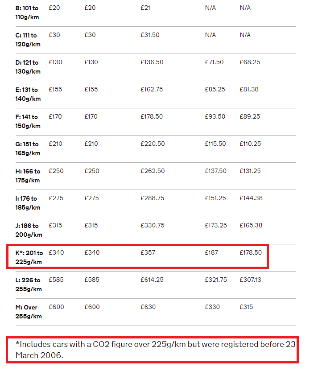Click the 'J: 186 to 200g/km' row header

coord(29,230)
